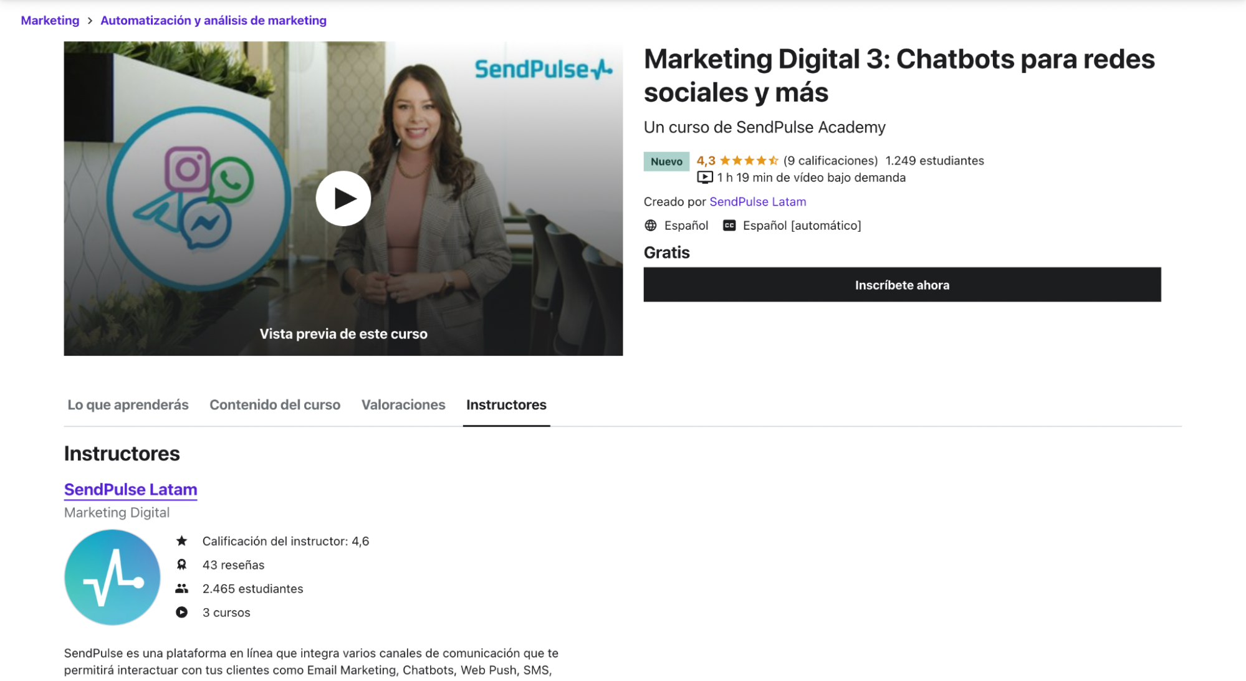Open Automatización y análisis de marketing breadcrumb

(x=213, y=21)
